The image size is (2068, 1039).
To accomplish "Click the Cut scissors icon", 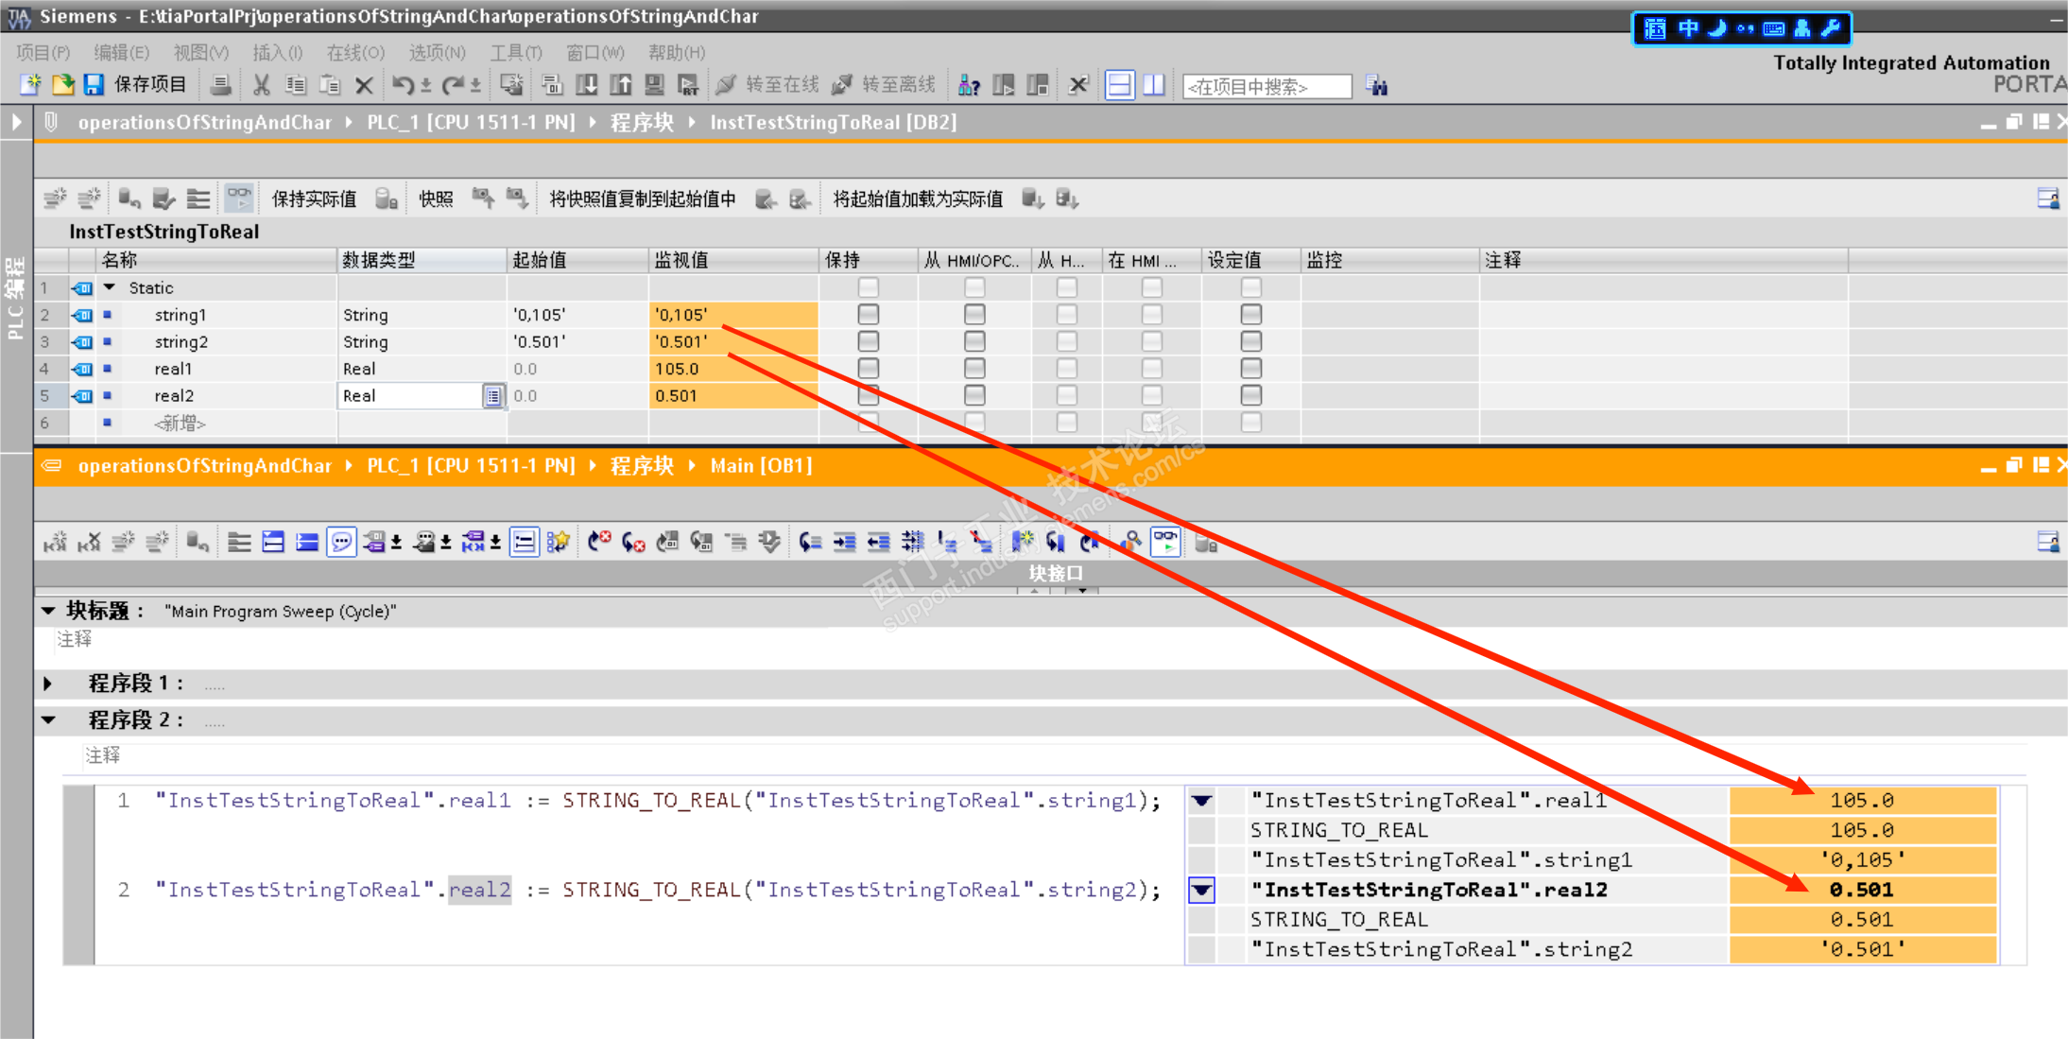I will coord(262,85).
